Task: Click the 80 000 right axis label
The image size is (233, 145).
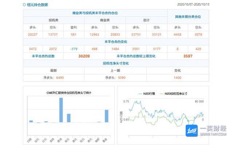Action: point(199,101)
